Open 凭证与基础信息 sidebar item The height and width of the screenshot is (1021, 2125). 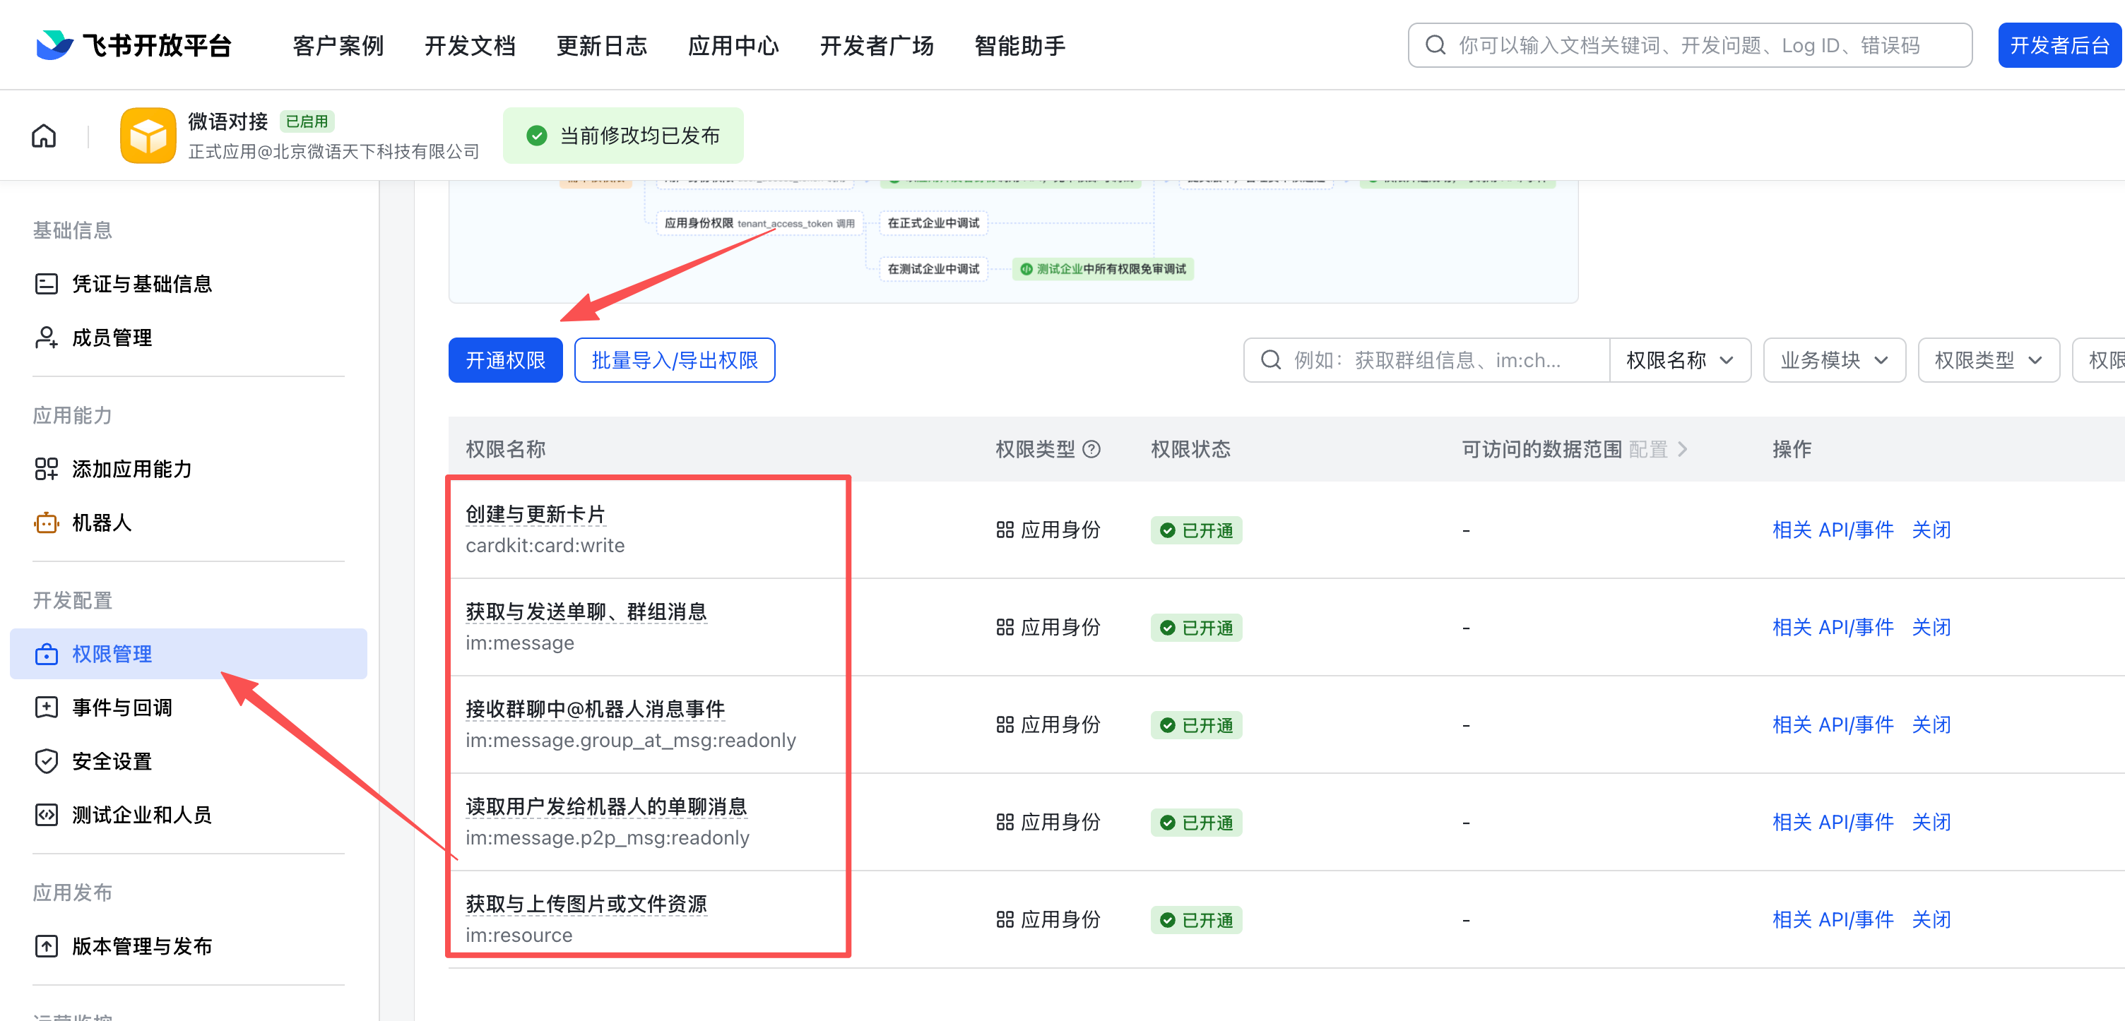pyautogui.click(x=141, y=284)
